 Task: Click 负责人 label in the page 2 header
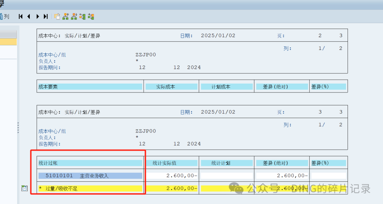47,61
